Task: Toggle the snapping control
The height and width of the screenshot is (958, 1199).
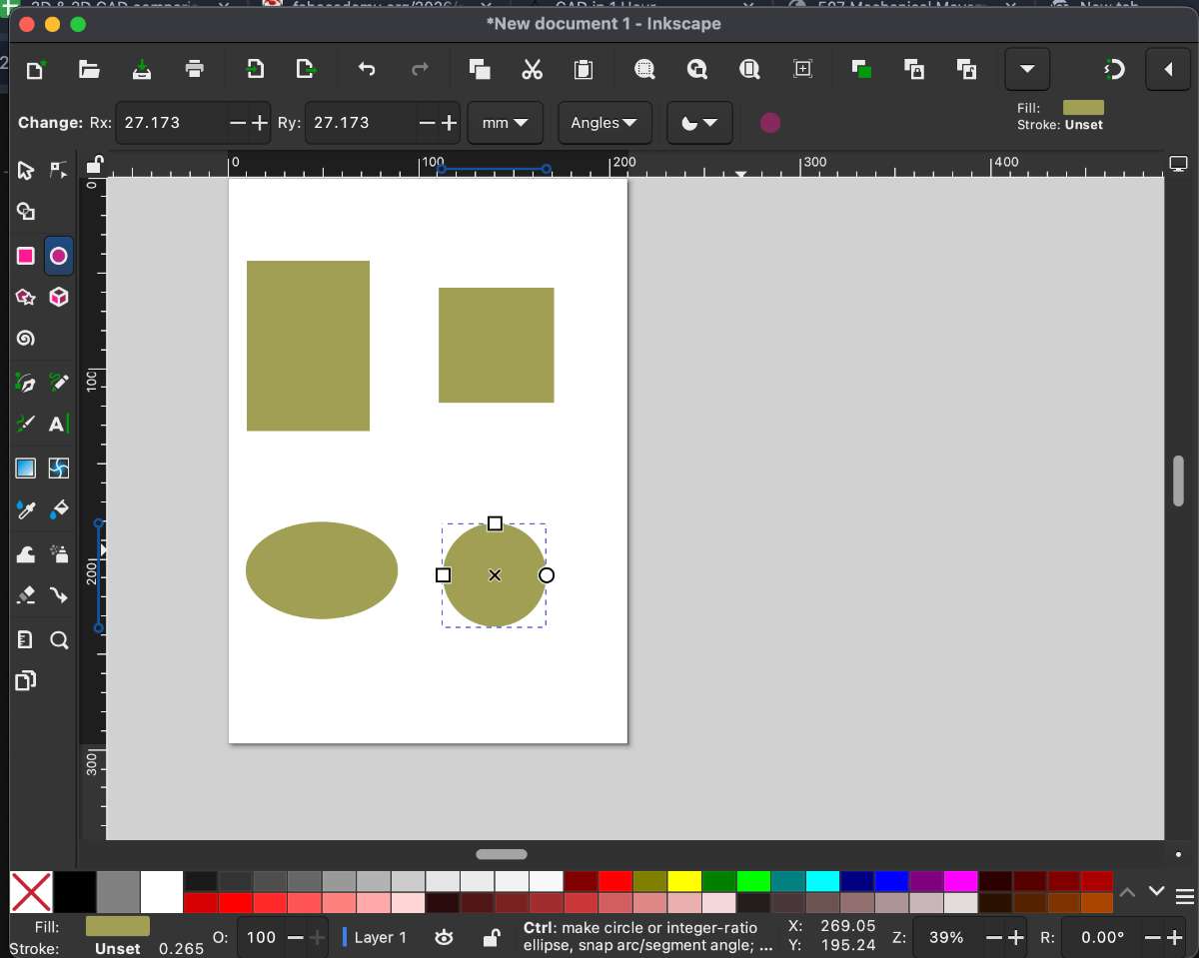Action: [1113, 69]
